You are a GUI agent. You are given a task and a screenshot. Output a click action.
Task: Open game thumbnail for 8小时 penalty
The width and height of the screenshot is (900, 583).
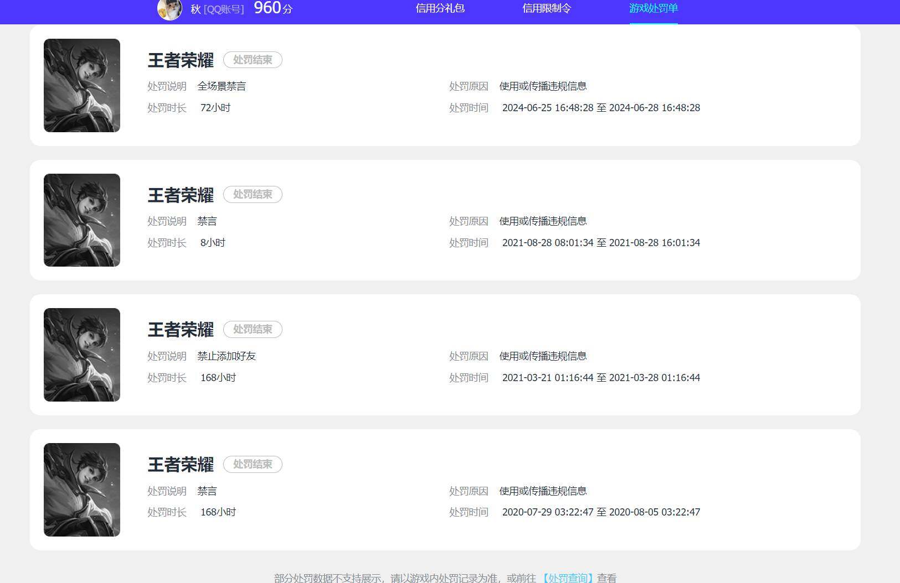click(x=82, y=220)
